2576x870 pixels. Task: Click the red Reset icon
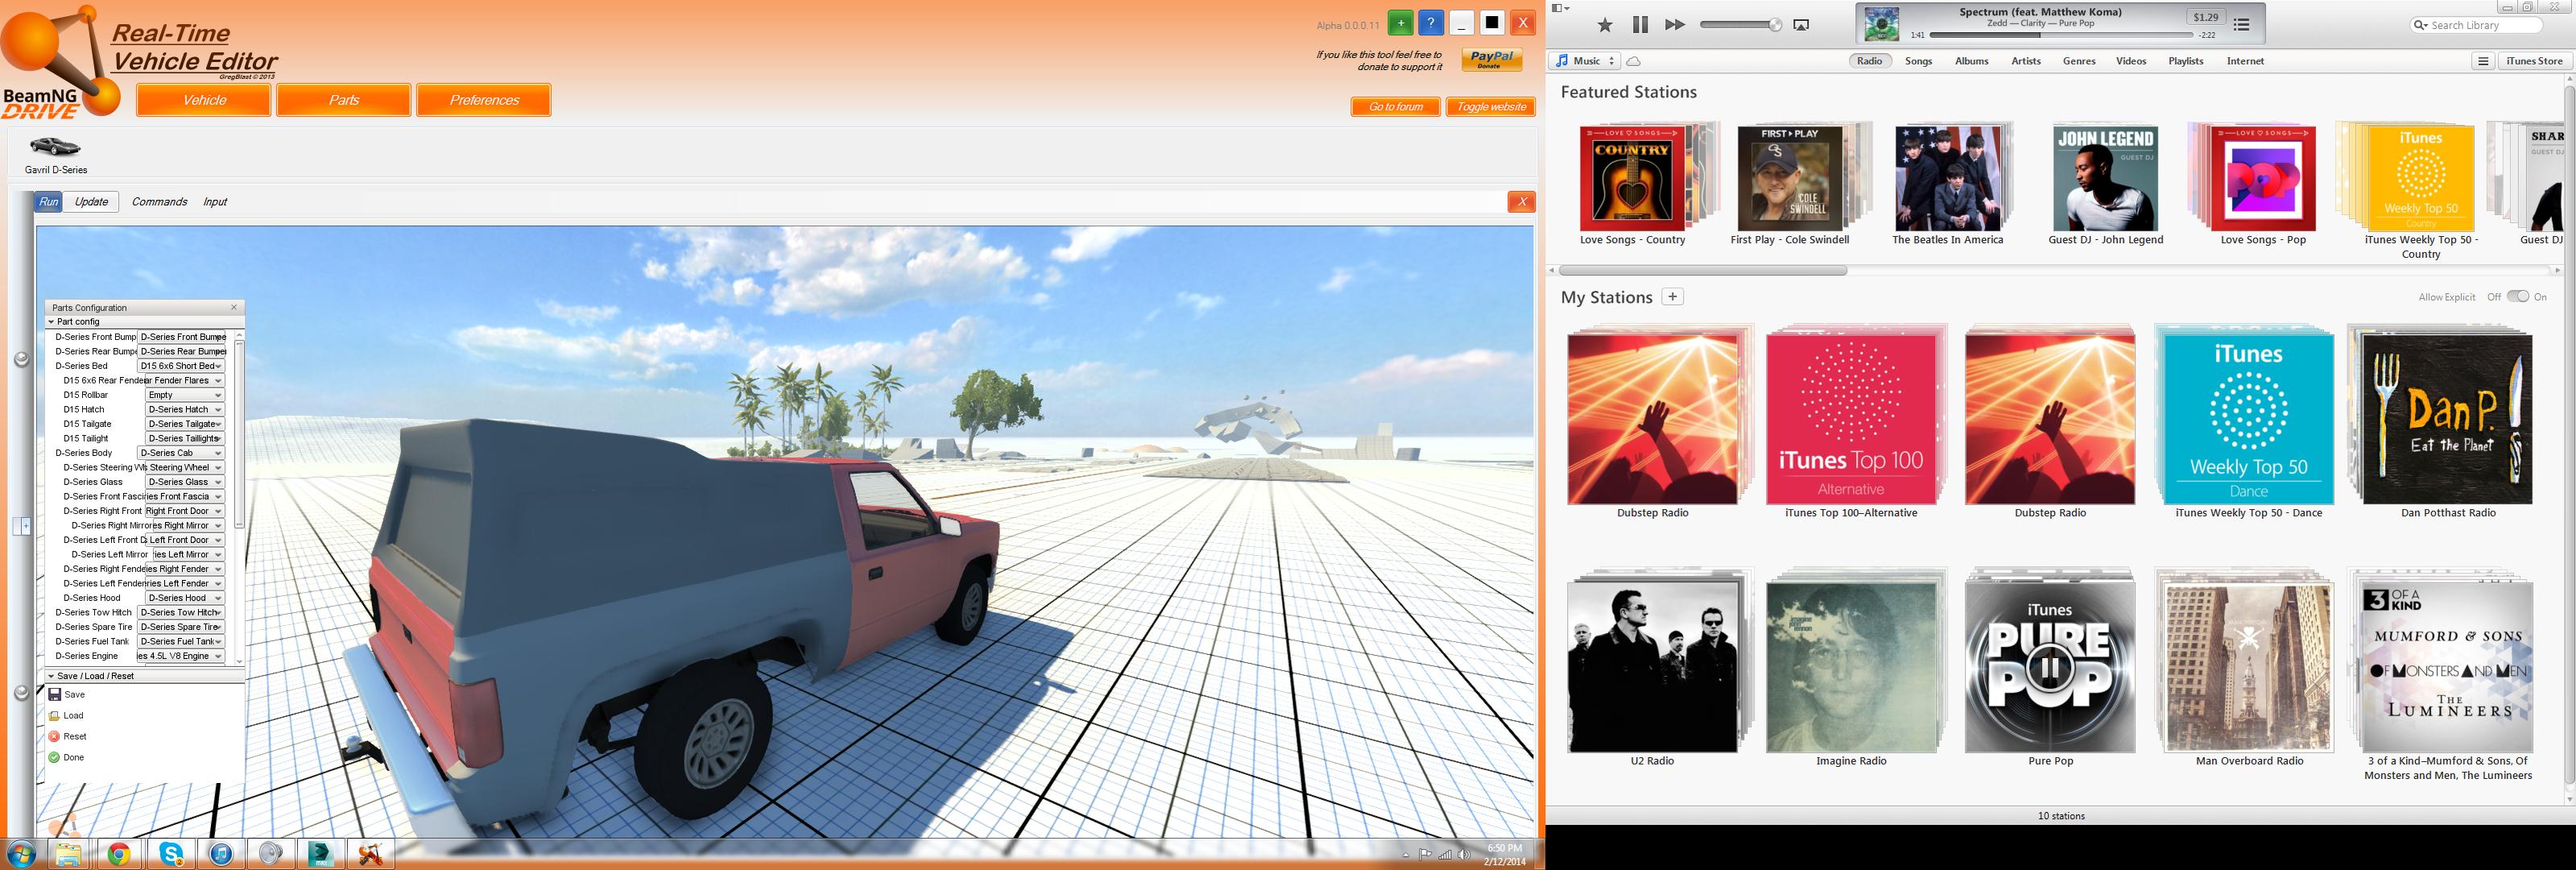pos(54,736)
